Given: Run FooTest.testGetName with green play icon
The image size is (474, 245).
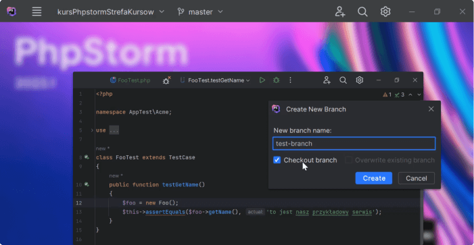Looking at the screenshot, I should 262,80.
